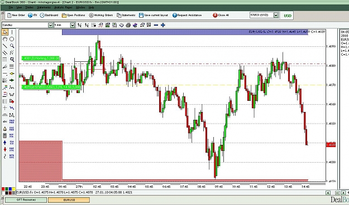349x205 pixels.
Task: Open the Dashboard
Action: point(49,15)
